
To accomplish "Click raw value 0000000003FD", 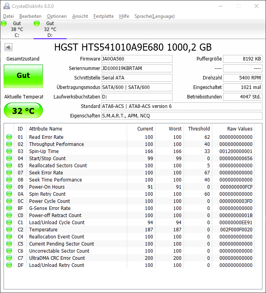I will coord(236,201).
